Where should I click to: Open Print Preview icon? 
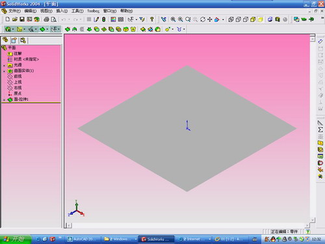click(53, 20)
